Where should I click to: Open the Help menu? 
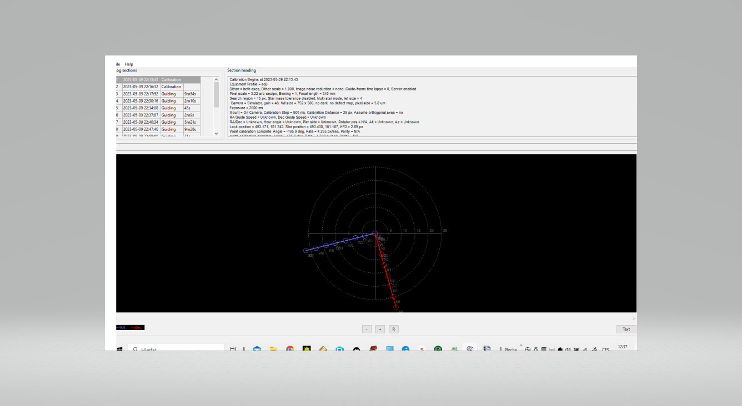click(x=129, y=64)
